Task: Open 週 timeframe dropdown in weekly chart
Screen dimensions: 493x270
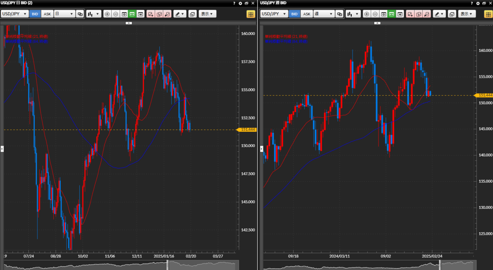Action: pos(324,14)
